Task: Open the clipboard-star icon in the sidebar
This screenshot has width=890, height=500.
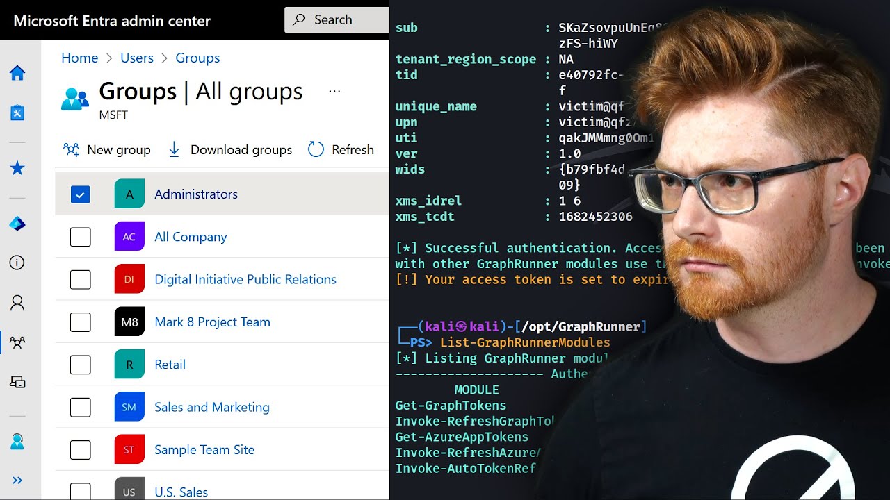Action: pyautogui.click(x=17, y=112)
